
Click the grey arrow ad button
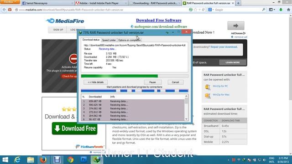click(236, 26)
